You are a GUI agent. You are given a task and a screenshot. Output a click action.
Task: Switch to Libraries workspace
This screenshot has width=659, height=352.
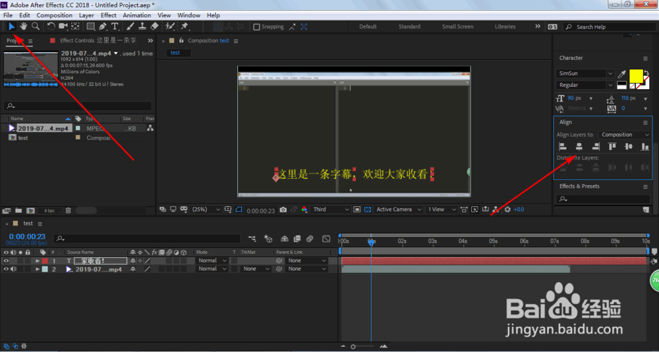click(505, 26)
